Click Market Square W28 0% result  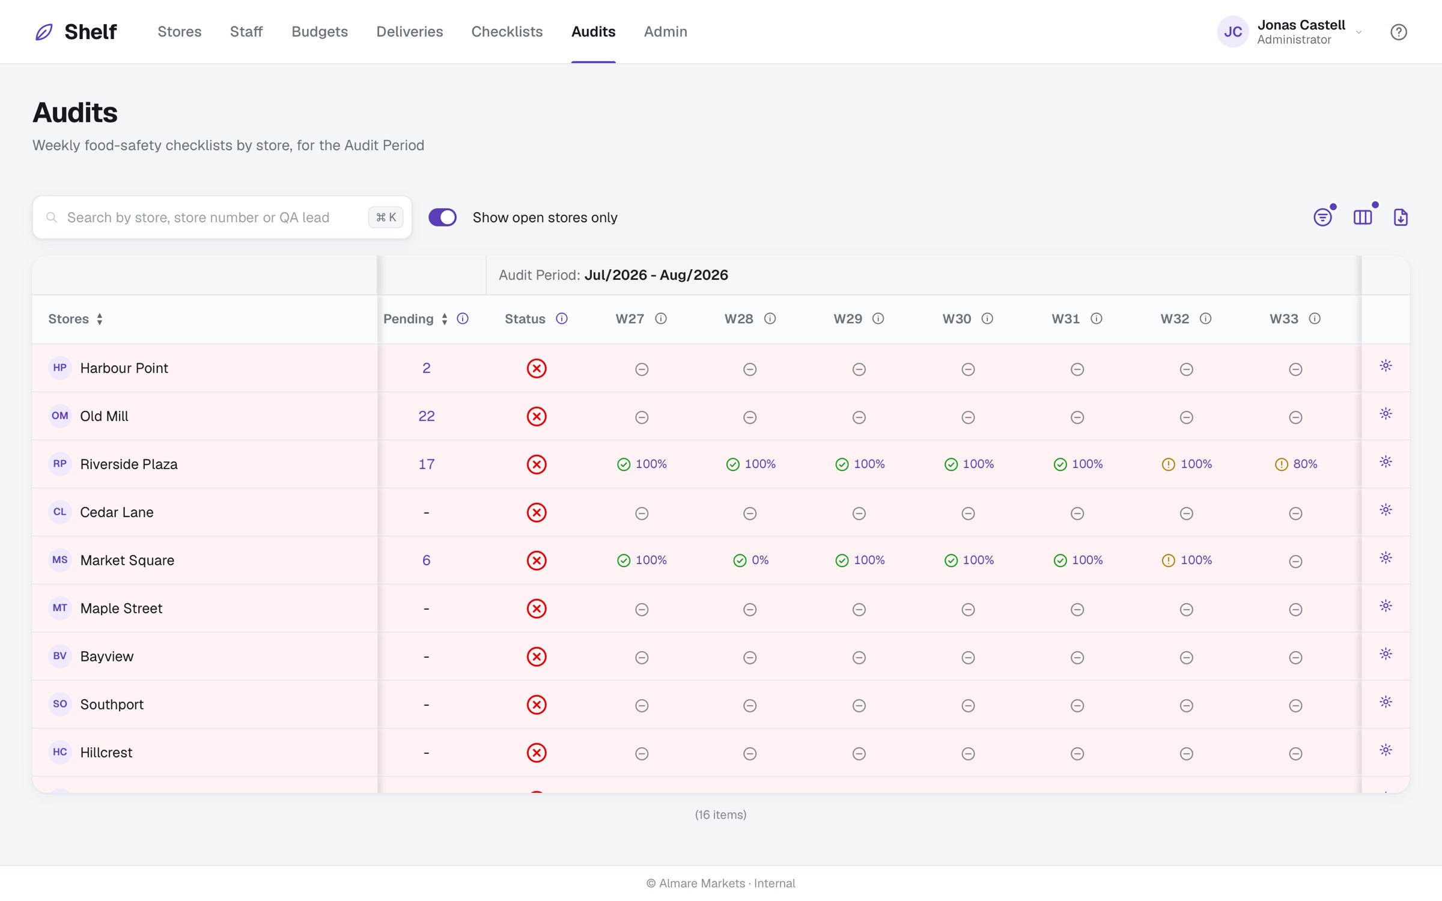751,560
